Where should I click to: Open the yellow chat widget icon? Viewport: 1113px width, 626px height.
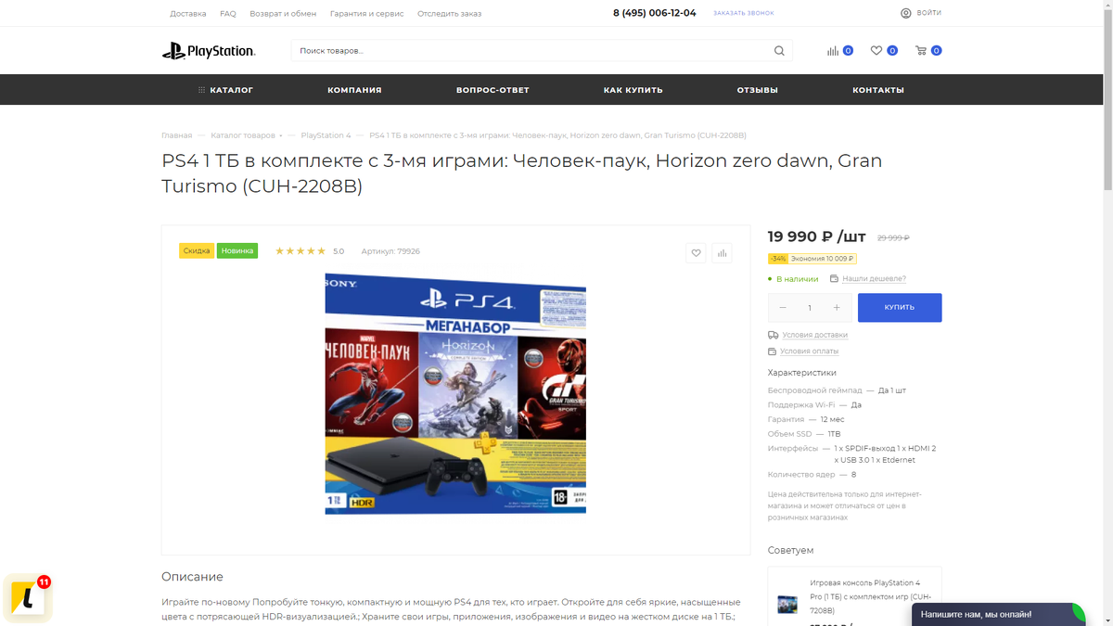click(x=27, y=598)
